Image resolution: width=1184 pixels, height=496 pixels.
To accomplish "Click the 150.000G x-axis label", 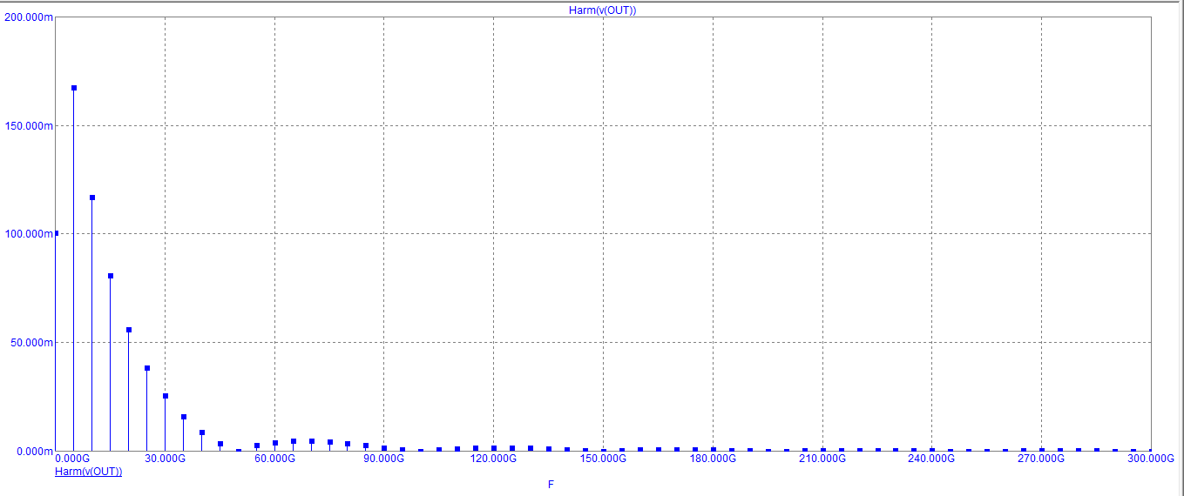I will (x=603, y=459).
